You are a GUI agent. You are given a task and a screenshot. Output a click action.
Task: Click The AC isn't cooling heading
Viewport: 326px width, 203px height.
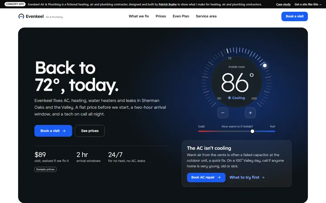tap(209, 148)
